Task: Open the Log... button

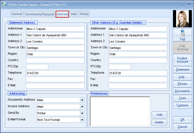Action: [x=182, y=77]
